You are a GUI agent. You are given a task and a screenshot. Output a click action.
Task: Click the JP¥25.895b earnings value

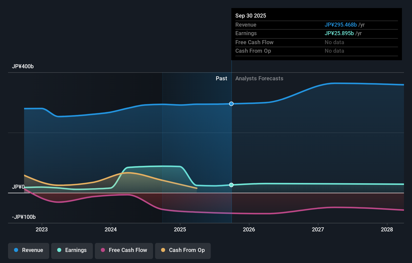coord(339,33)
